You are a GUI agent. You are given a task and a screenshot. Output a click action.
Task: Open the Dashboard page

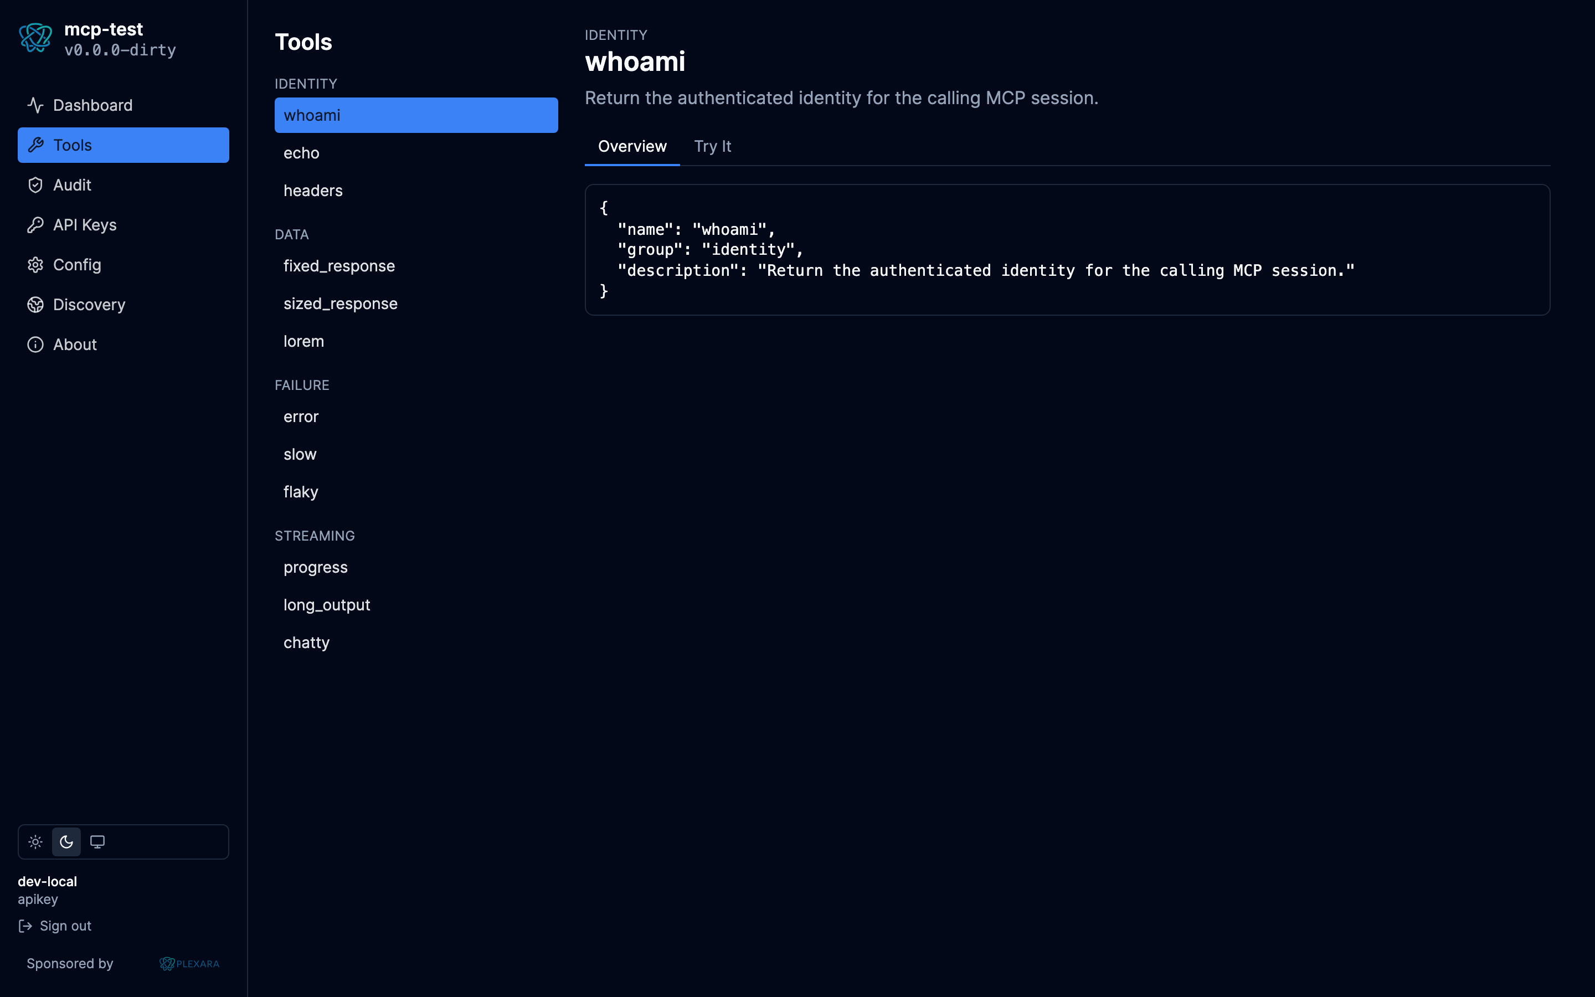[x=92, y=105]
